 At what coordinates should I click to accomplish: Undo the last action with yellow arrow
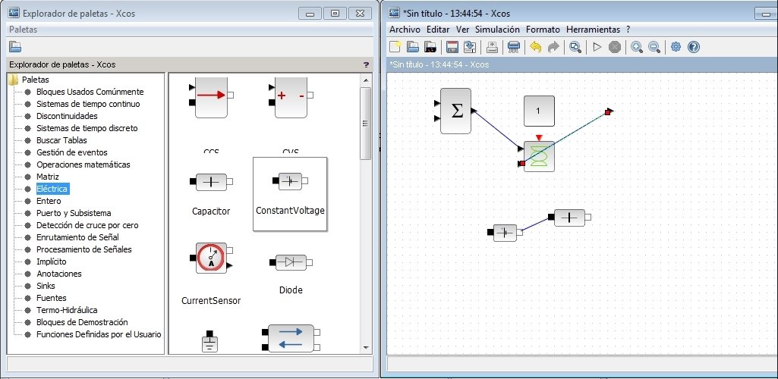[535, 47]
